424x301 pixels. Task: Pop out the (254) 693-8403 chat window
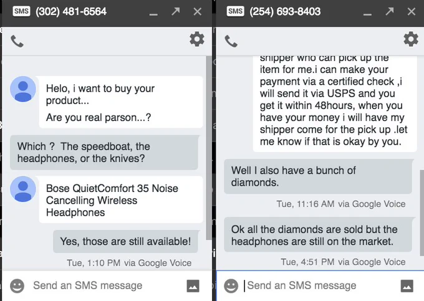(x=390, y=11)
